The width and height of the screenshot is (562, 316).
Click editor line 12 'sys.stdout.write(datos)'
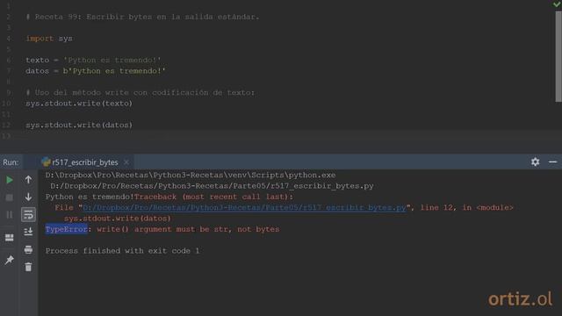[x=79, y=125]
